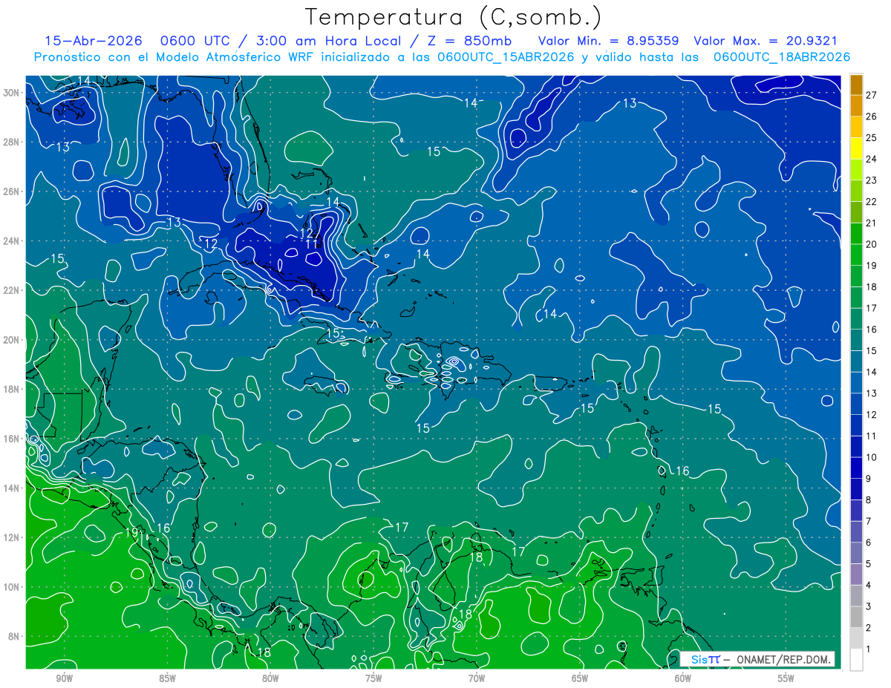
Task: Click the SisPI ONAMET/REP.DOM. watermark label
Action: pos(757,659)
